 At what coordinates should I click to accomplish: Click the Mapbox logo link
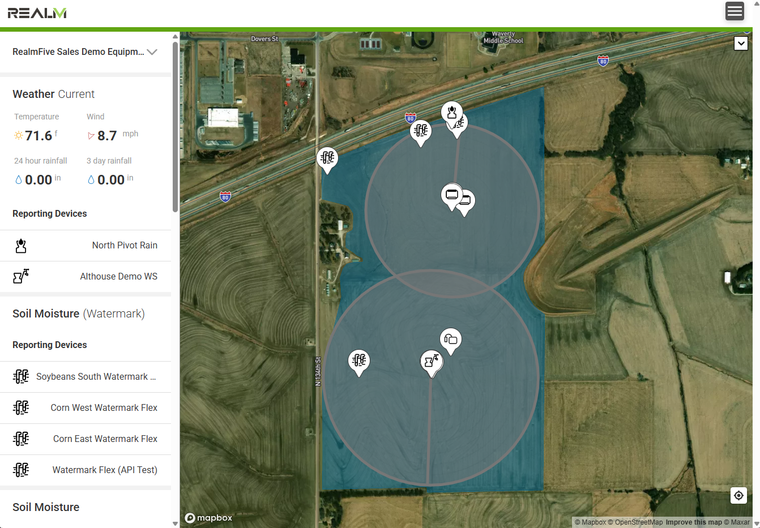[208, 517]
